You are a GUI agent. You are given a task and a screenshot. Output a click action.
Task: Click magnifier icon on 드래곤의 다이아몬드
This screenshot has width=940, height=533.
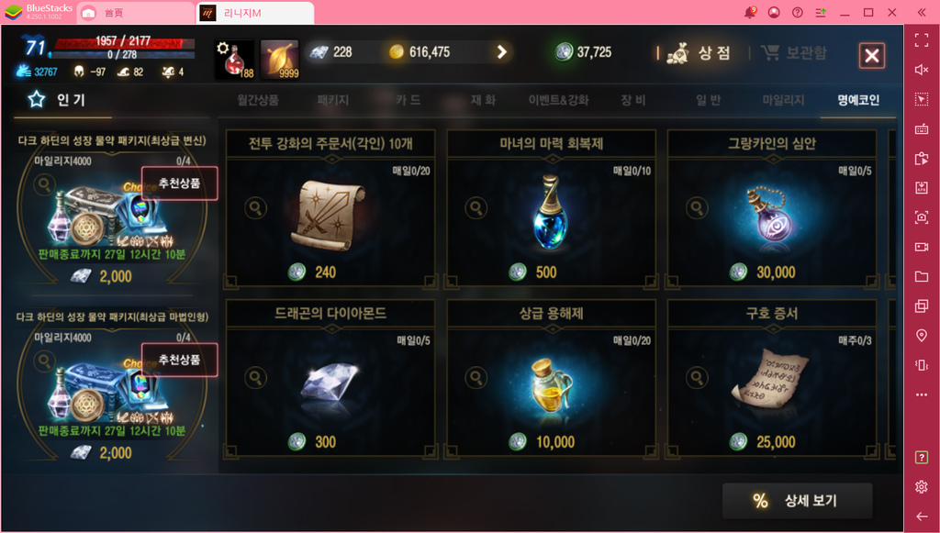[255, 378]
